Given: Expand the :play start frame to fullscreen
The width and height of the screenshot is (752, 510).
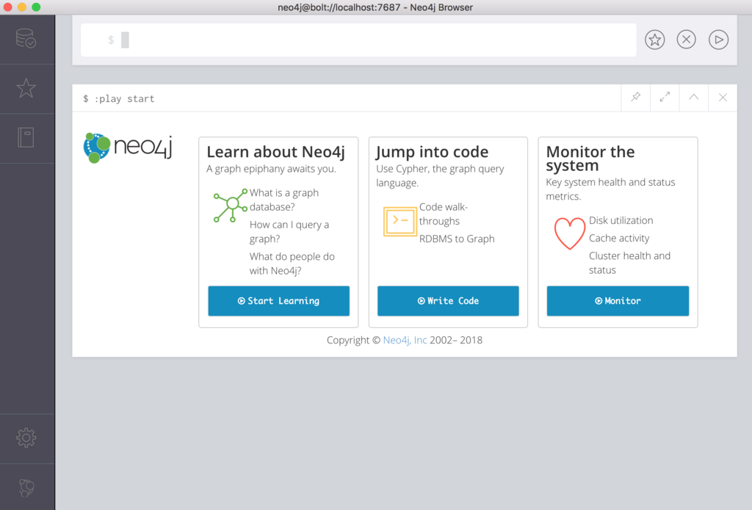Looking at the screenshot, I should [x=665, y=98].
